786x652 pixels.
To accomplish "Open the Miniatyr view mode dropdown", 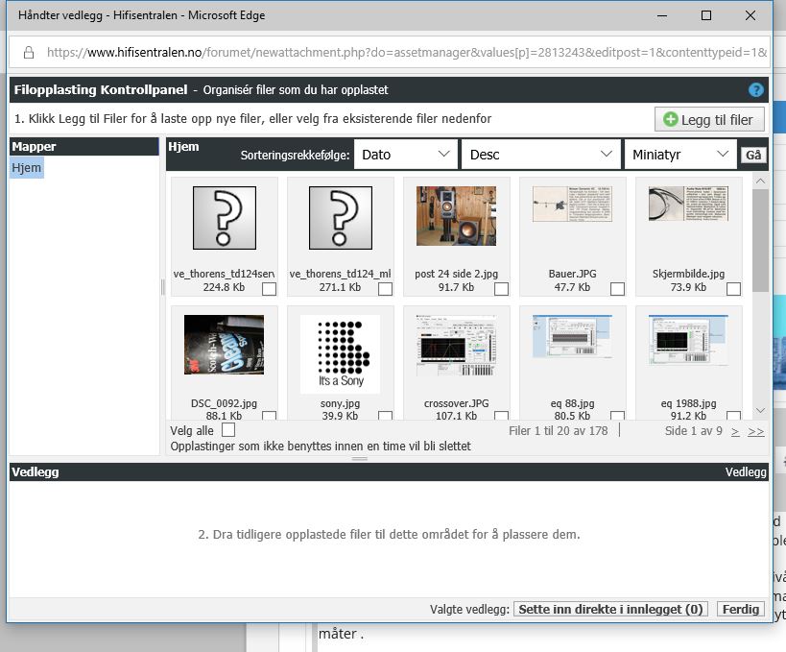I will point(679,155).
